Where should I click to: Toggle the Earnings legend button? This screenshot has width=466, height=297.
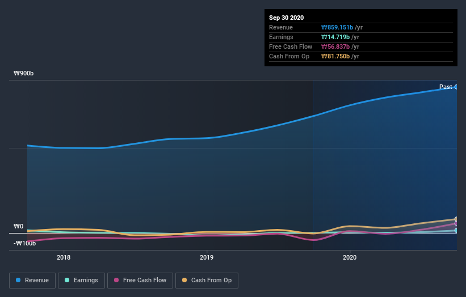click(81, 281)
